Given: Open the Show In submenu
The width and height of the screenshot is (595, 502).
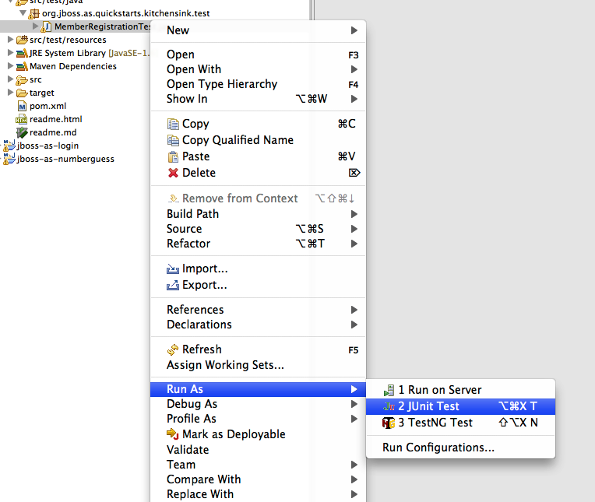Looking at the screenshot, I should [x=258, y=99].
